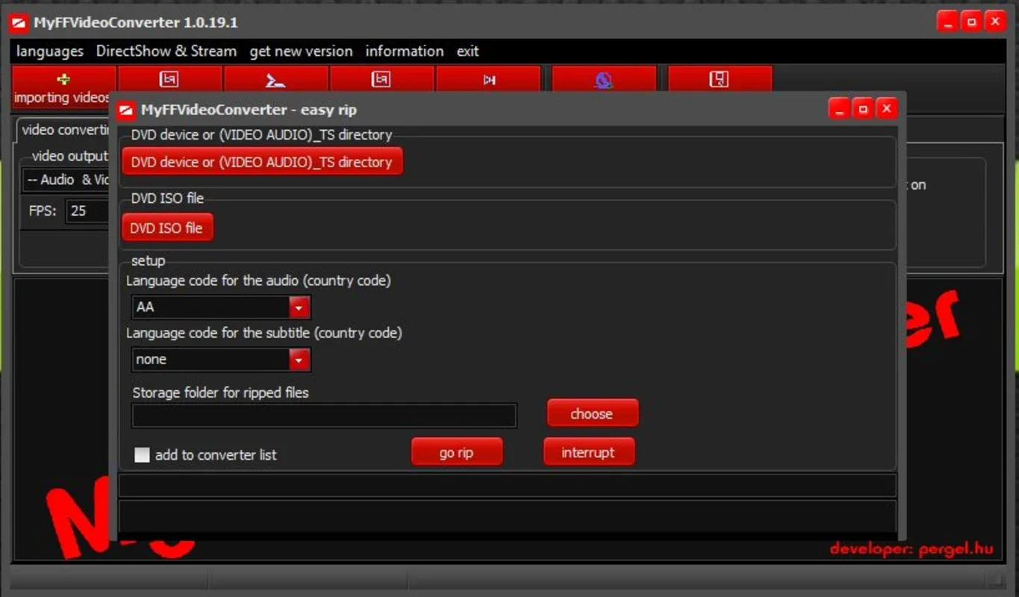Click the exit menu item
Image resolution: width=1019 pixels, height=597 pixels.
pos(468,51)
